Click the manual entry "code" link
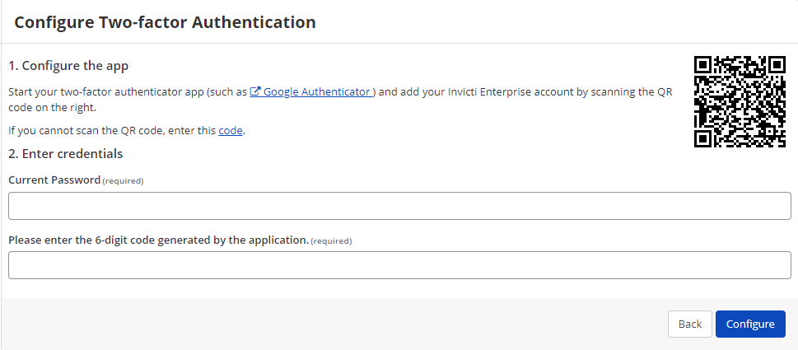 [x=231, y=130]
